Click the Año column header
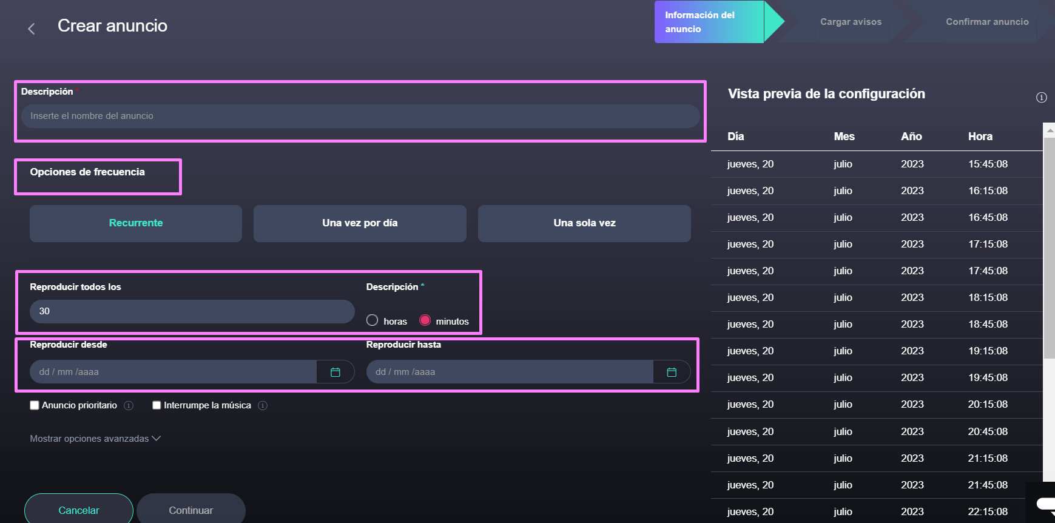 (x=911, y=137)
